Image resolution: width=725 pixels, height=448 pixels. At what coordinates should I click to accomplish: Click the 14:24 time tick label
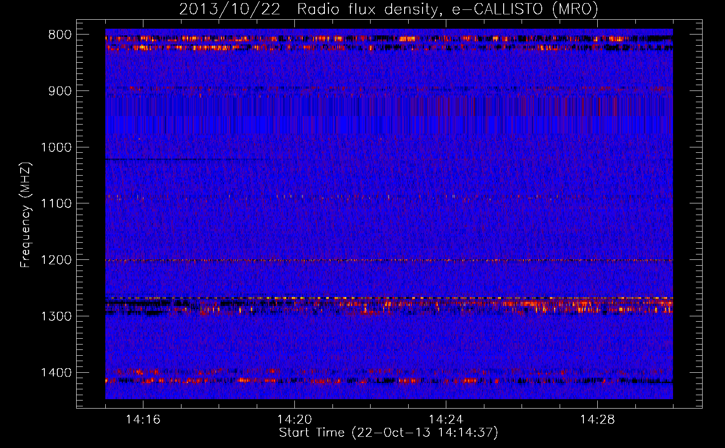[446, 420]
